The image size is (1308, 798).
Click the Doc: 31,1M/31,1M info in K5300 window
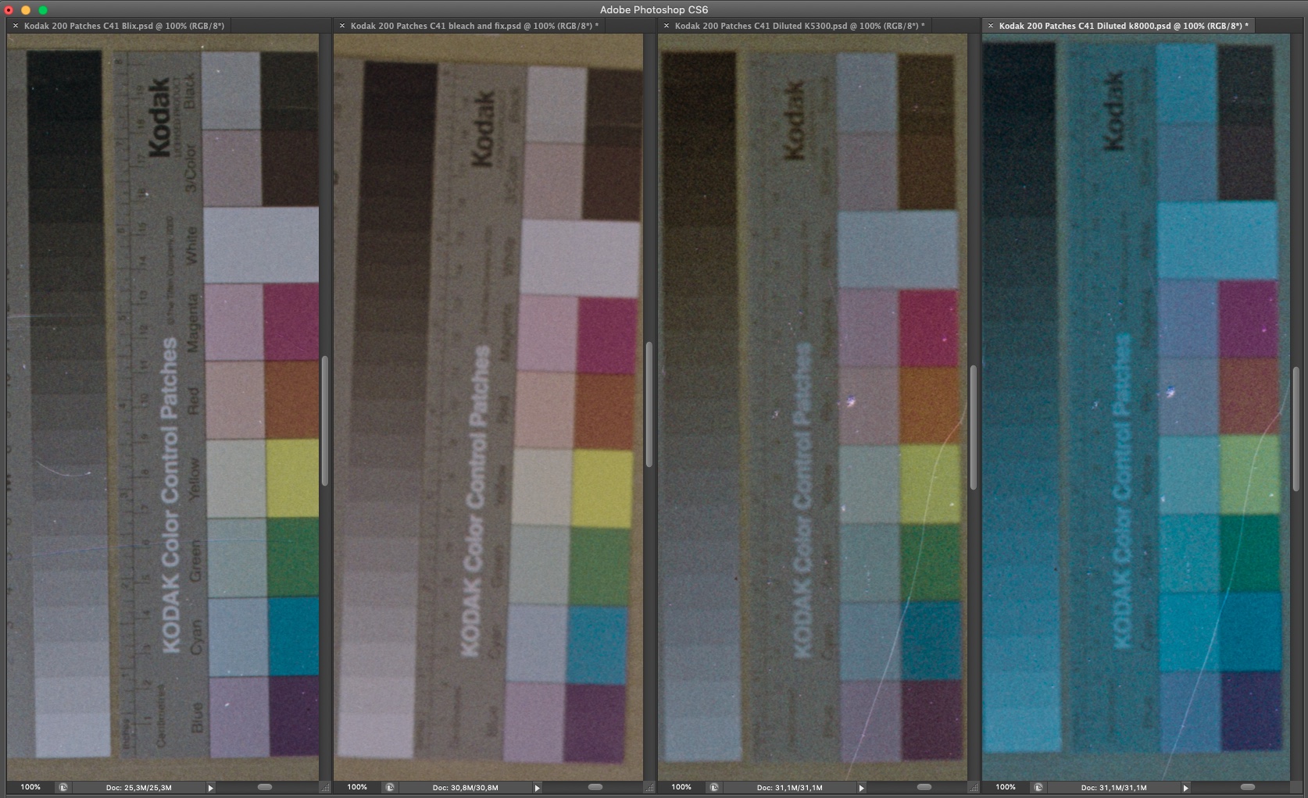(789, 788)
